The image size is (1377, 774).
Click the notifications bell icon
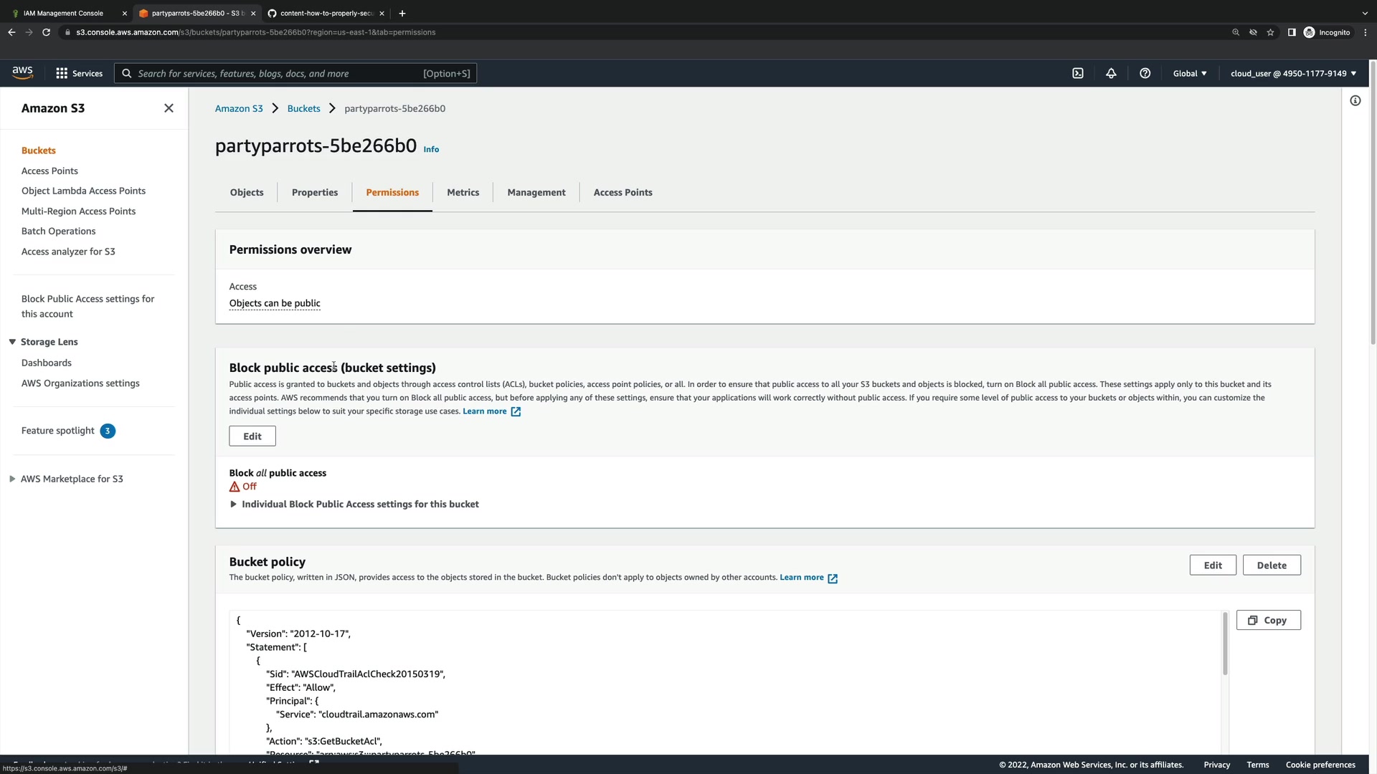coord(1111,73)
